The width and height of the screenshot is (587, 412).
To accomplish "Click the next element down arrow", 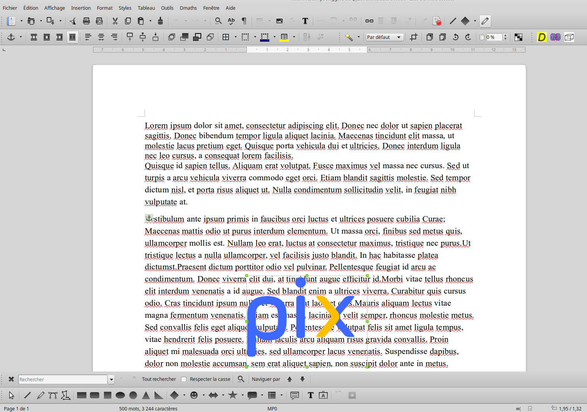I will (302, 379).
